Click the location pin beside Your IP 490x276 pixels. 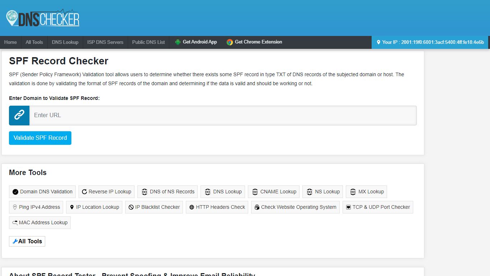(378, 42)
